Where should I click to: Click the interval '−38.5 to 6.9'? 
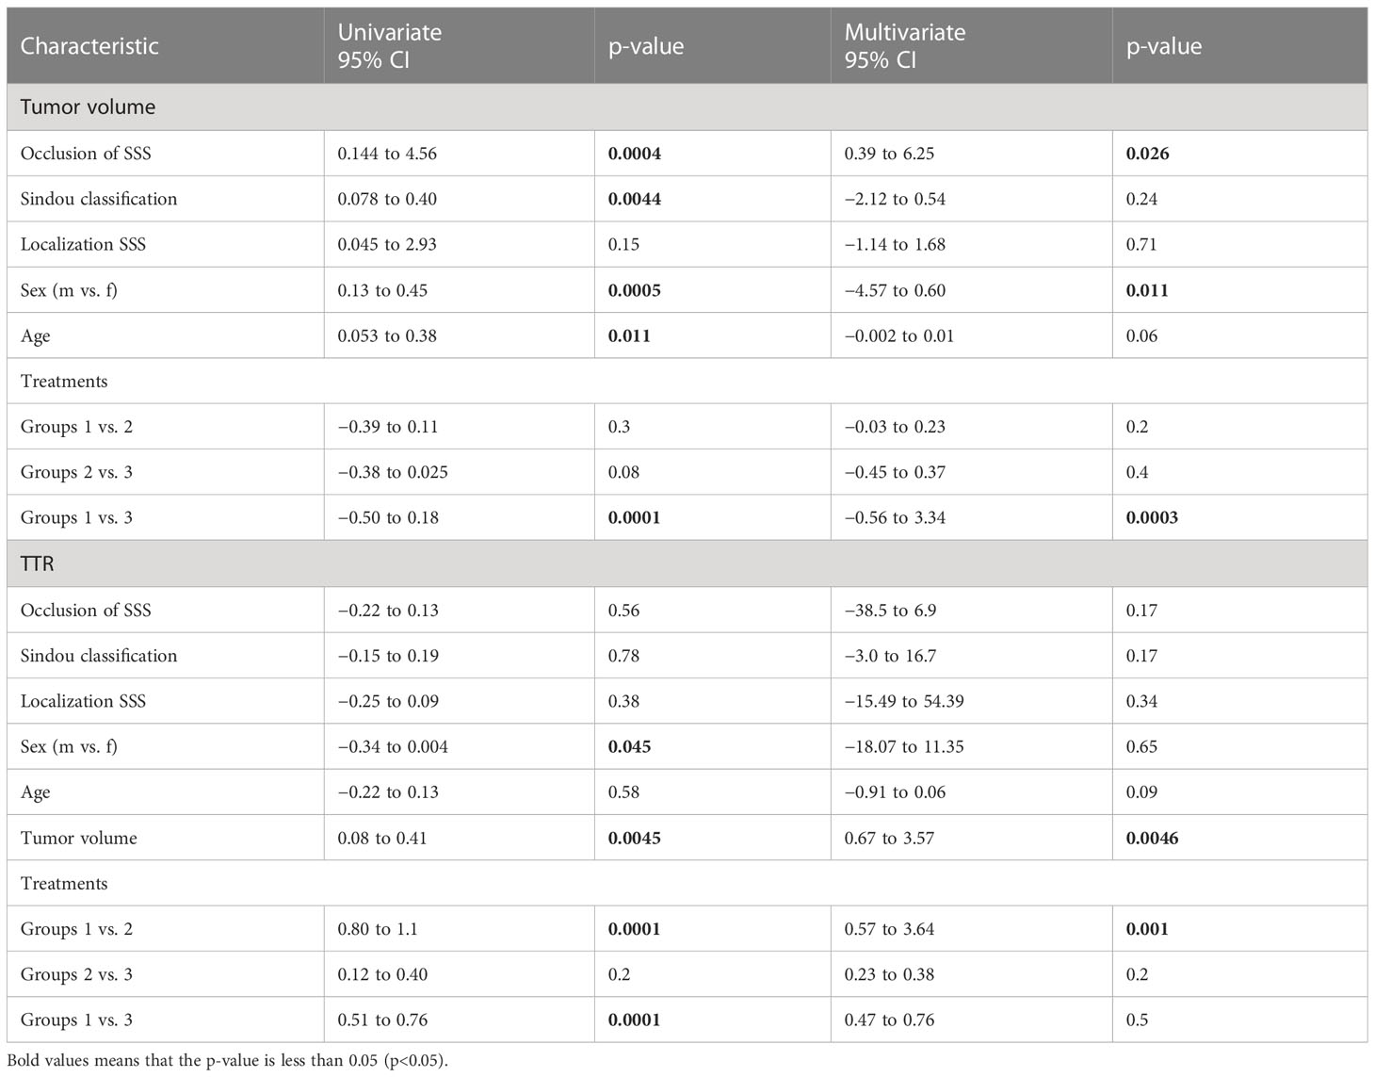point(890,610)
